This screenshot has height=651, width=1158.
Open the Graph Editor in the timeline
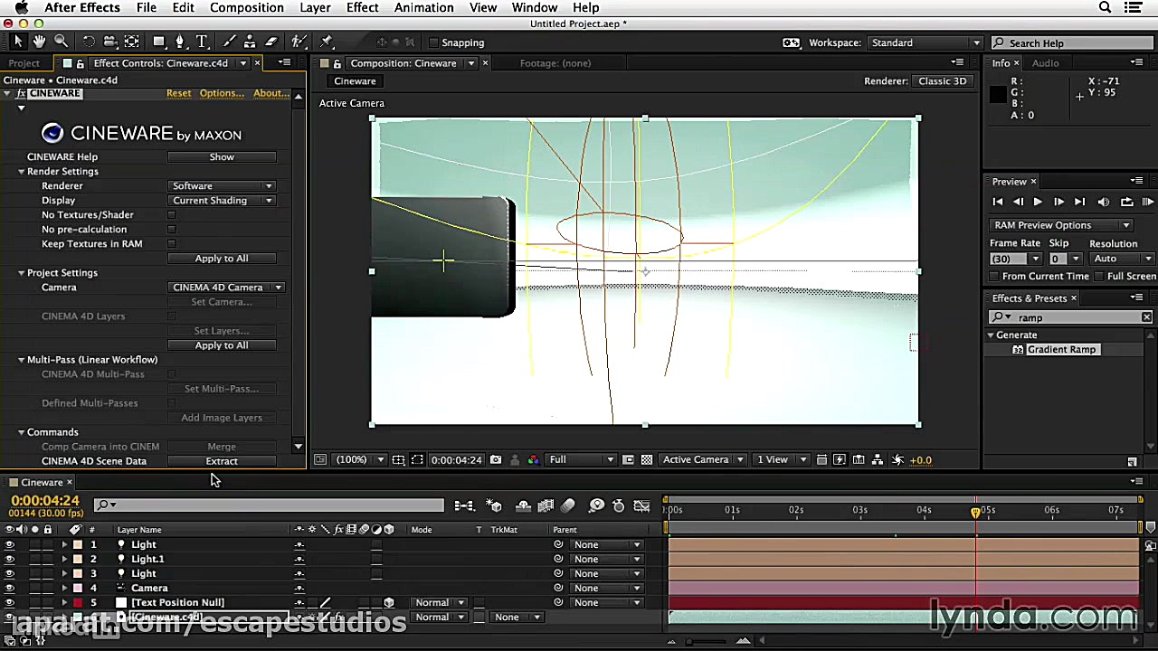click(641, 505)
